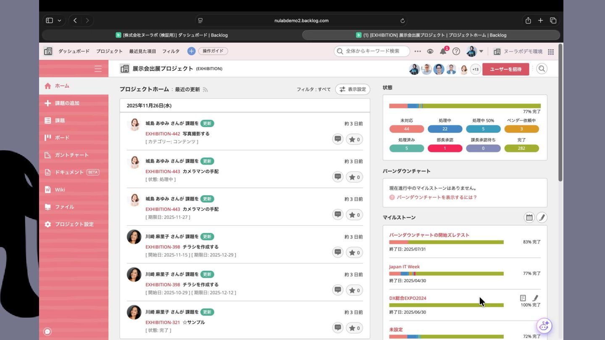Edit milestones with pencil icon
605x340 pixels.
coord(542,217)
